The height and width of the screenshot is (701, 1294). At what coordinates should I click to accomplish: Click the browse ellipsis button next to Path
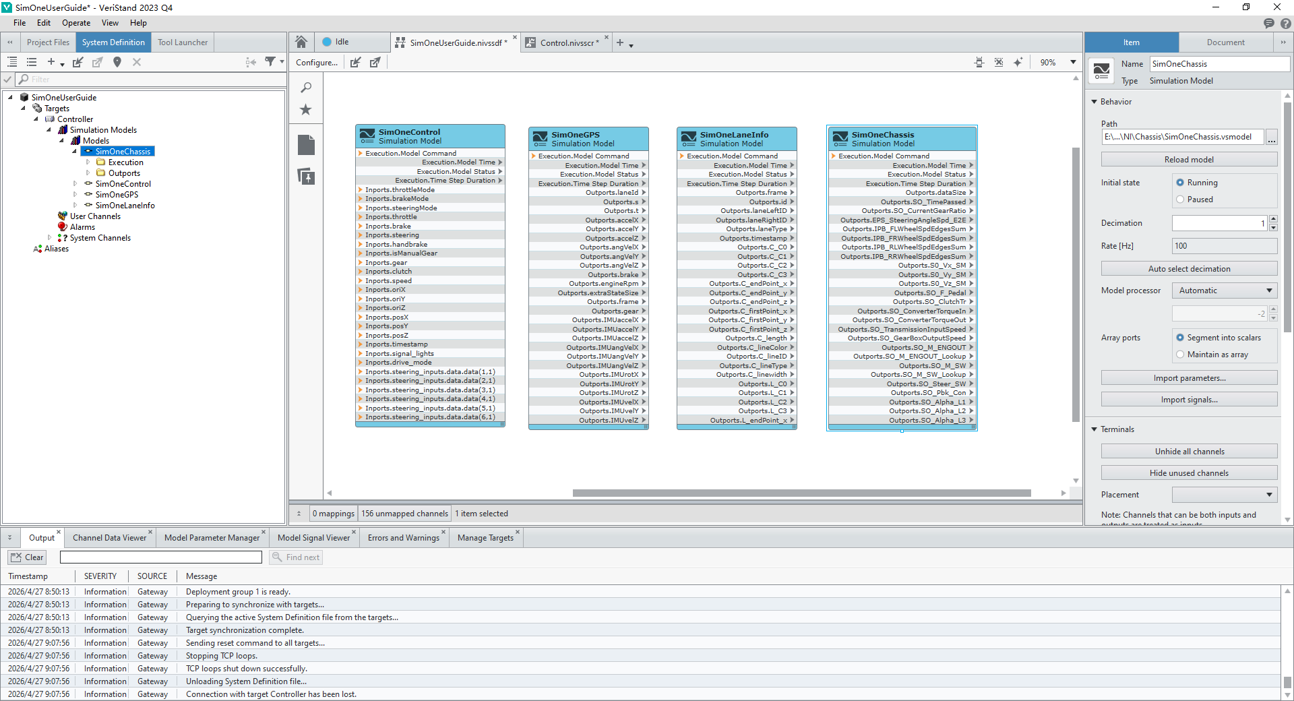coord(1272,138)
